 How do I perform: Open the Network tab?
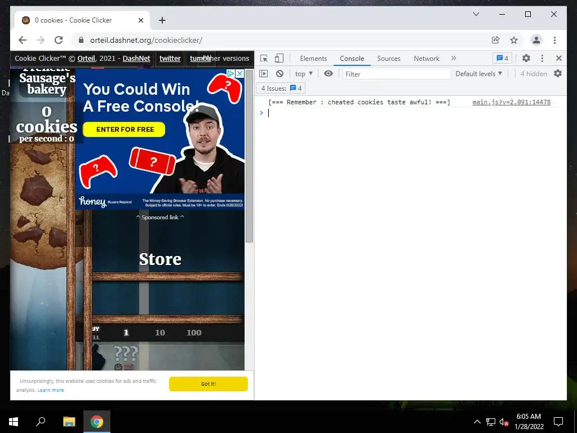coord(427,59)
